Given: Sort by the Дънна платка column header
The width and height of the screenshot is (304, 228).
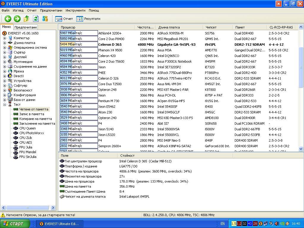Looking at the screenshot, I should click(x=180, y=27).
